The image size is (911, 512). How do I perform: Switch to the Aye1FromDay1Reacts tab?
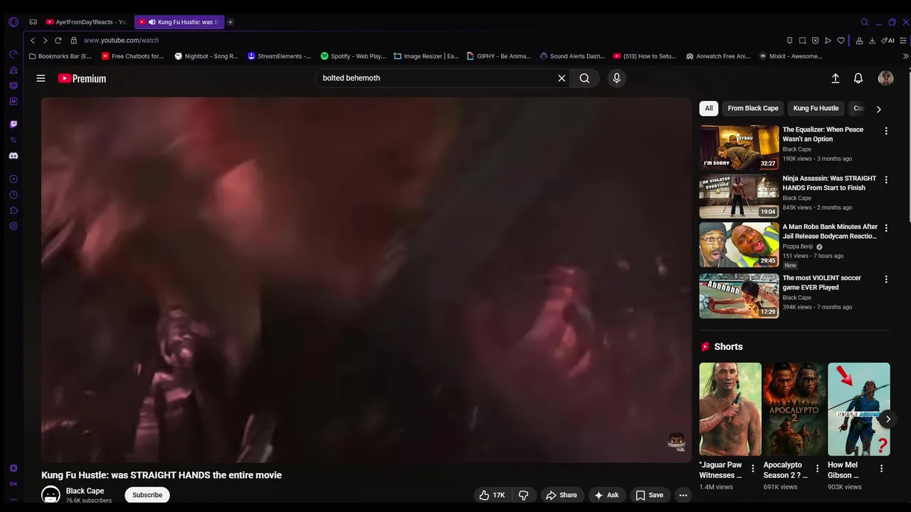click(86, 22)
